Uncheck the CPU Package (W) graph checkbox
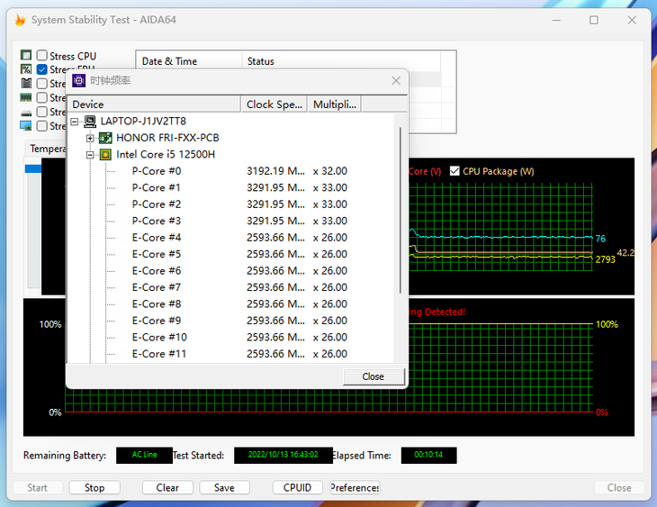This screenshot has width=657, height=507. coord(454,171)
